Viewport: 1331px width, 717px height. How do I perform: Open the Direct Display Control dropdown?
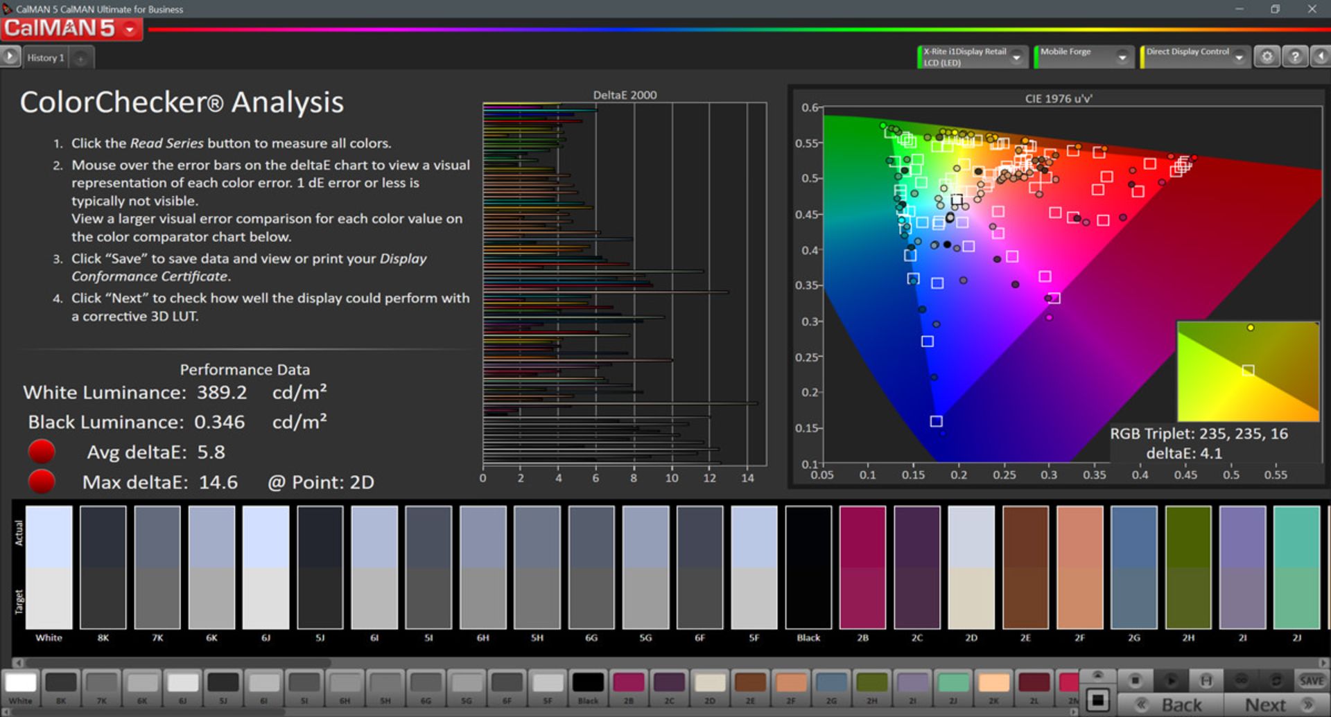pos(1239,57)
